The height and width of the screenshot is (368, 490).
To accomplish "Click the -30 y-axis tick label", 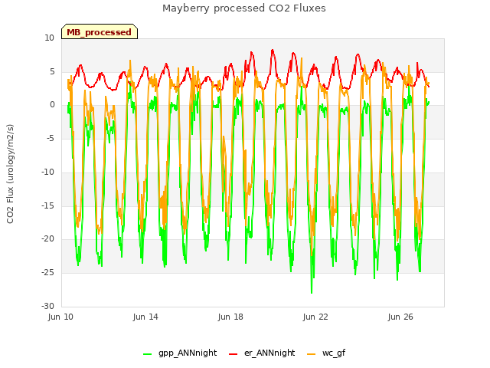I will 48,306.
